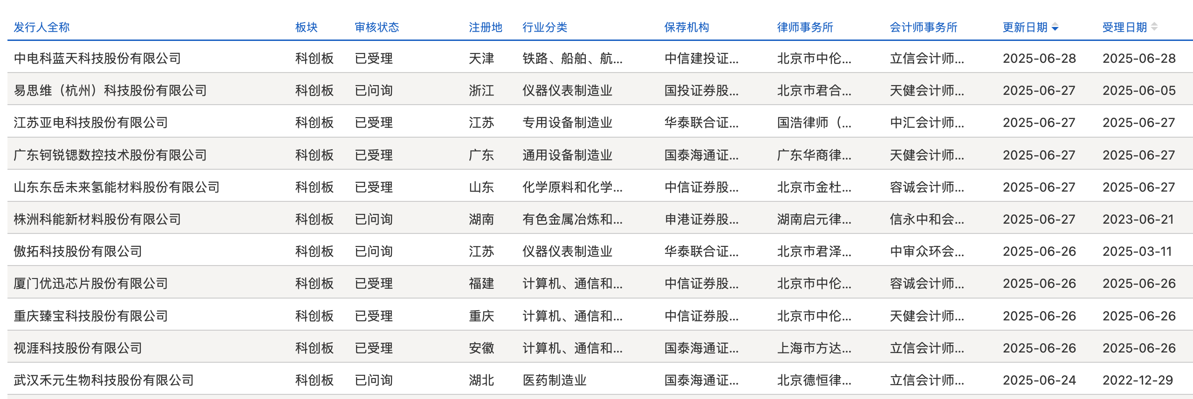Select 有色金属冶炼和... industry cell
Viewport: 1193px width, 399px height.
[572, 219]
